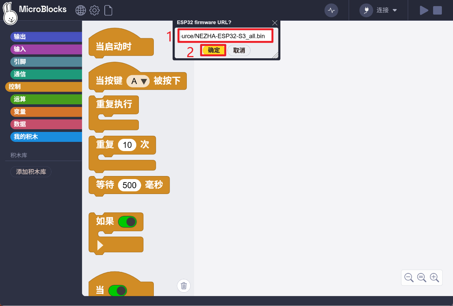Screen dimensions: 453x306
Task: Open the data graph icon
Action: tap(331, 11)
